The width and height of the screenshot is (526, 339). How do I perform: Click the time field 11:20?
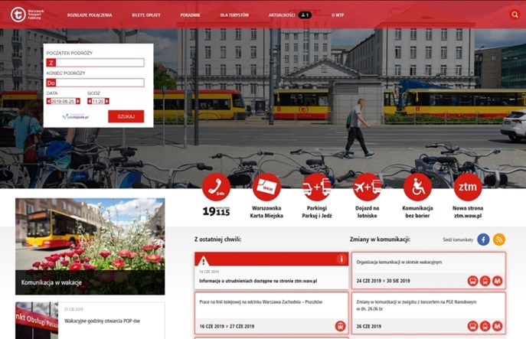[x=98, y=101]
